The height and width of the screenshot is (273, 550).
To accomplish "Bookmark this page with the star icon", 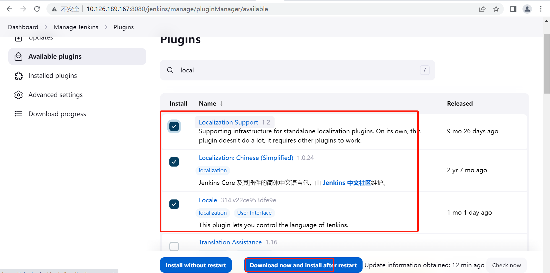I will pos(496,9).
